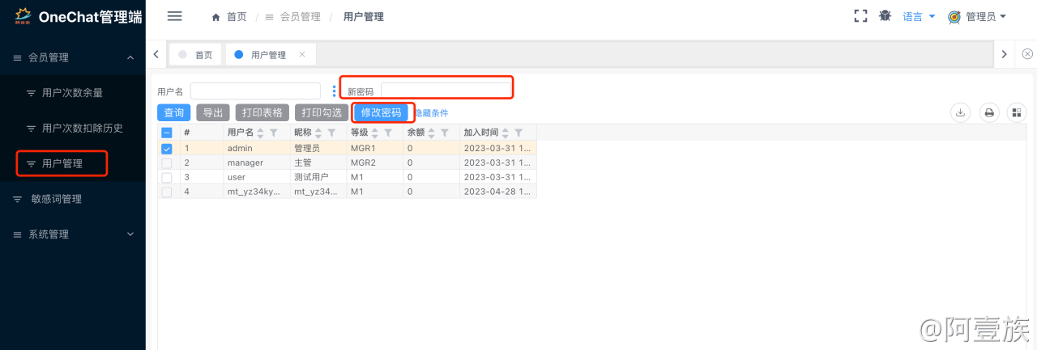Screen dimensions: 1037x350
Task: Uncheck the admin row checkbox
Action: (x=167, y=149)
